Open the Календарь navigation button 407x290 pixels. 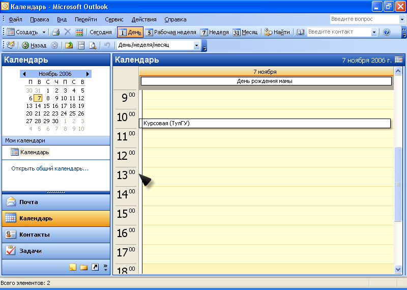coord(56,218)
